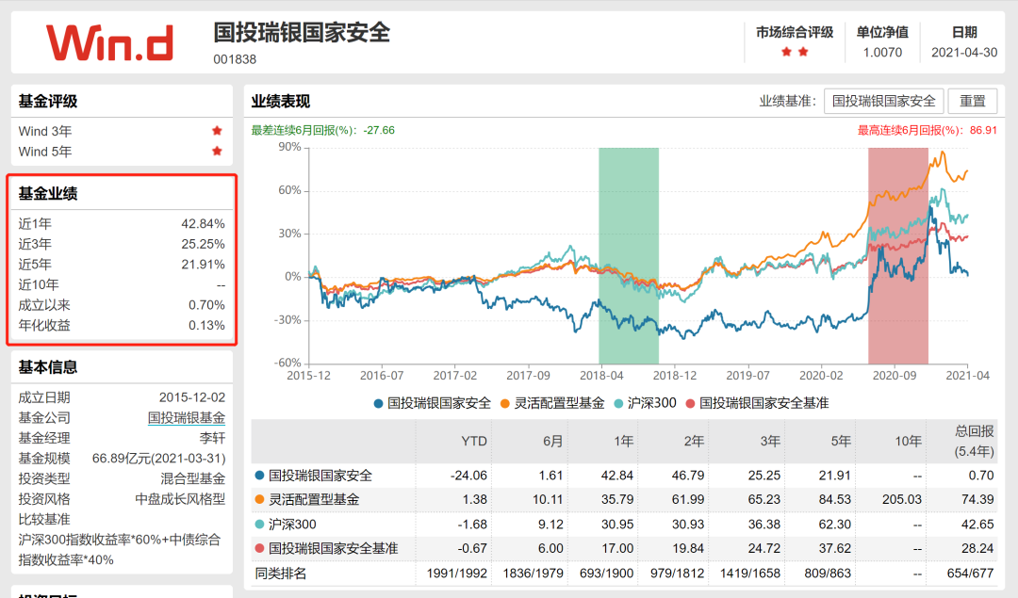Viewport: 1018px width, 598px height.
Task: Toggle 沪深300 chart legend series
Action: pos(646,403)
